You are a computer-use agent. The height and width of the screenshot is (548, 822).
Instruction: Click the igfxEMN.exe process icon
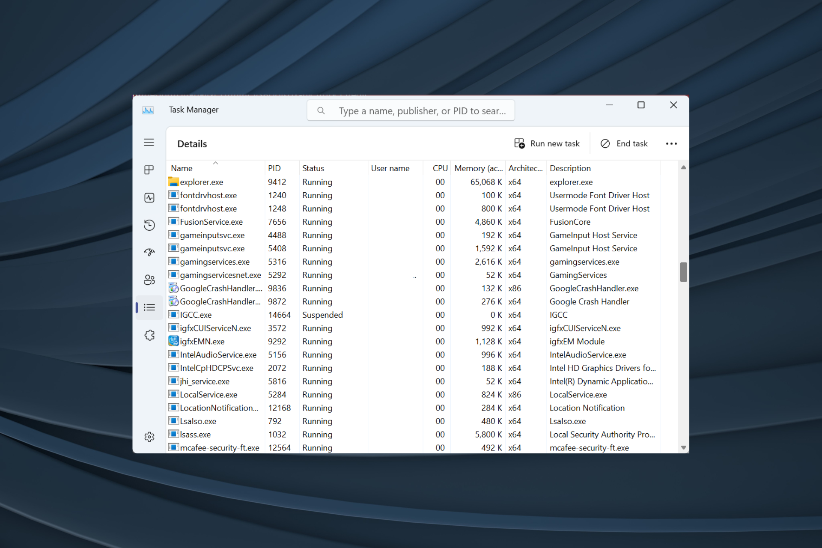point(173,341)
